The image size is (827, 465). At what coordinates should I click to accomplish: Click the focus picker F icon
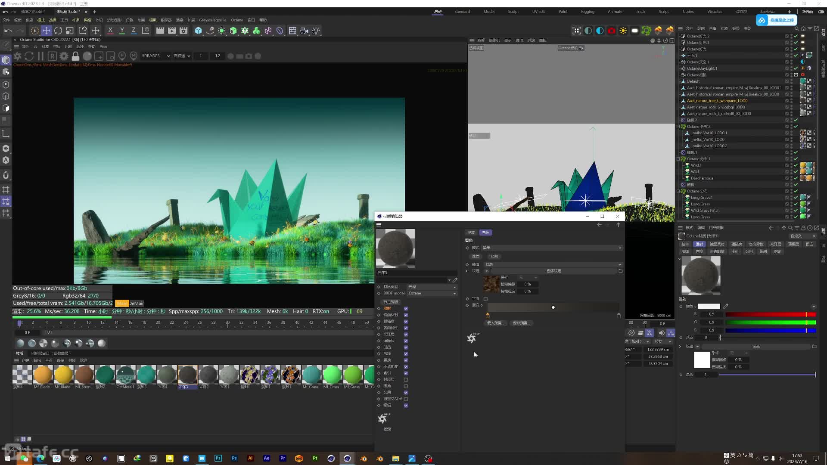pos(122,56)
